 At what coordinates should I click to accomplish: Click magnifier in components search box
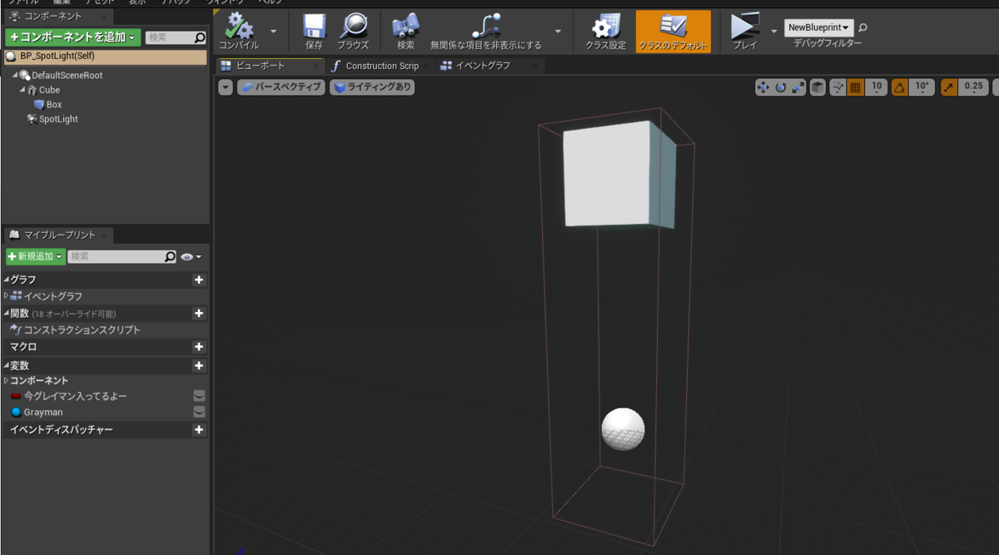click(200, 37)
